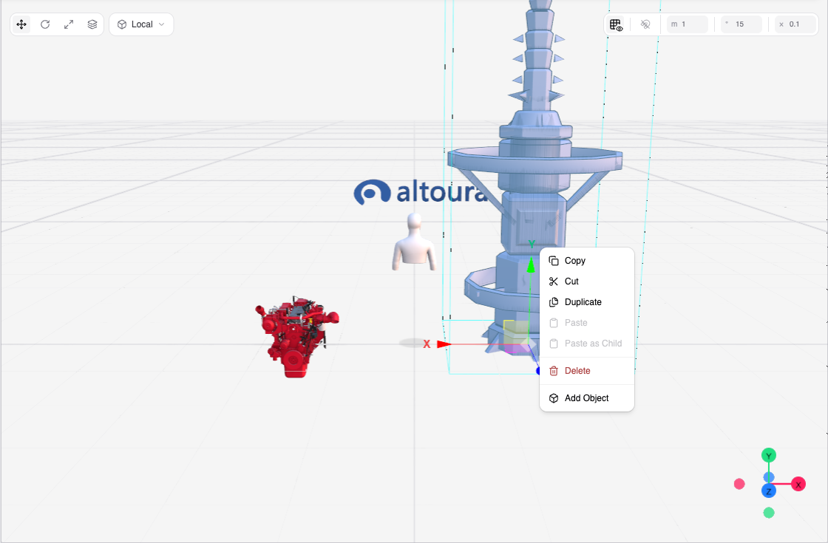Click the rotation snap degrees field
The height and width of the screenshot is (543, 828).
(742, 24)
